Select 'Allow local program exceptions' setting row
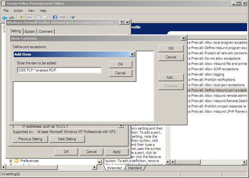249x178 pixels. click(x=217, y=43)
